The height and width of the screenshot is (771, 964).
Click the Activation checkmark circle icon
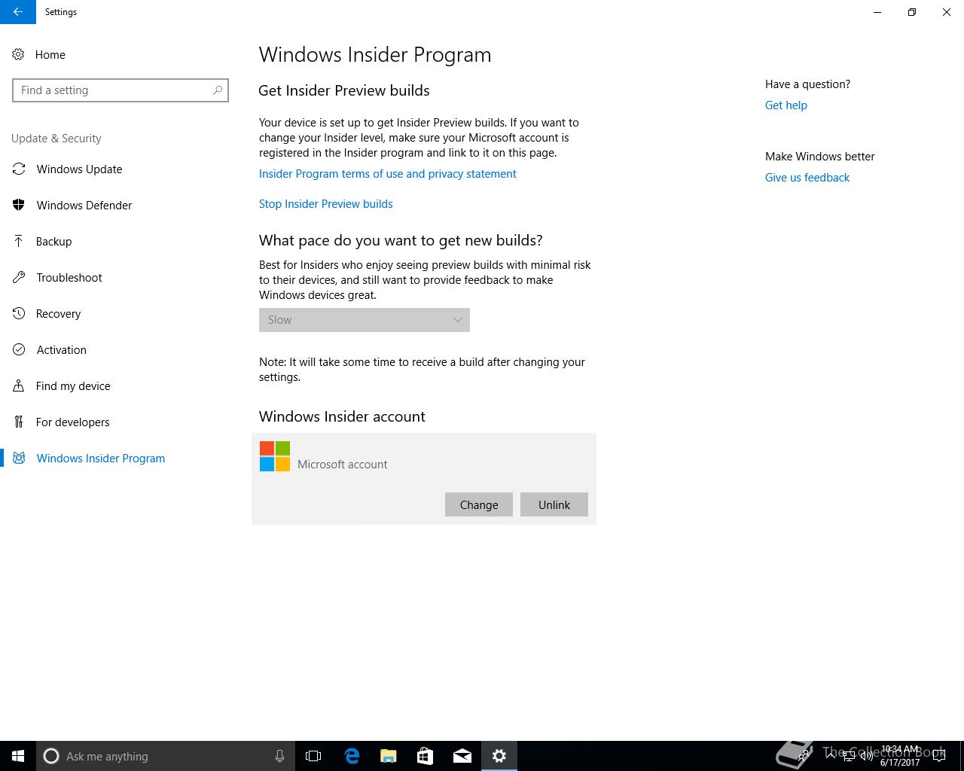(x=19, y=349)
